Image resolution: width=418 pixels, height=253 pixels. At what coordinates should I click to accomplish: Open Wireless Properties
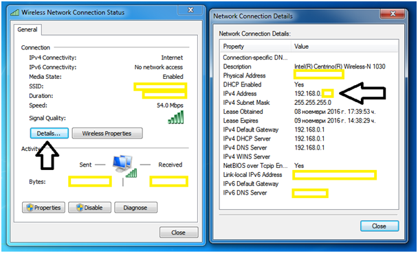107,134
